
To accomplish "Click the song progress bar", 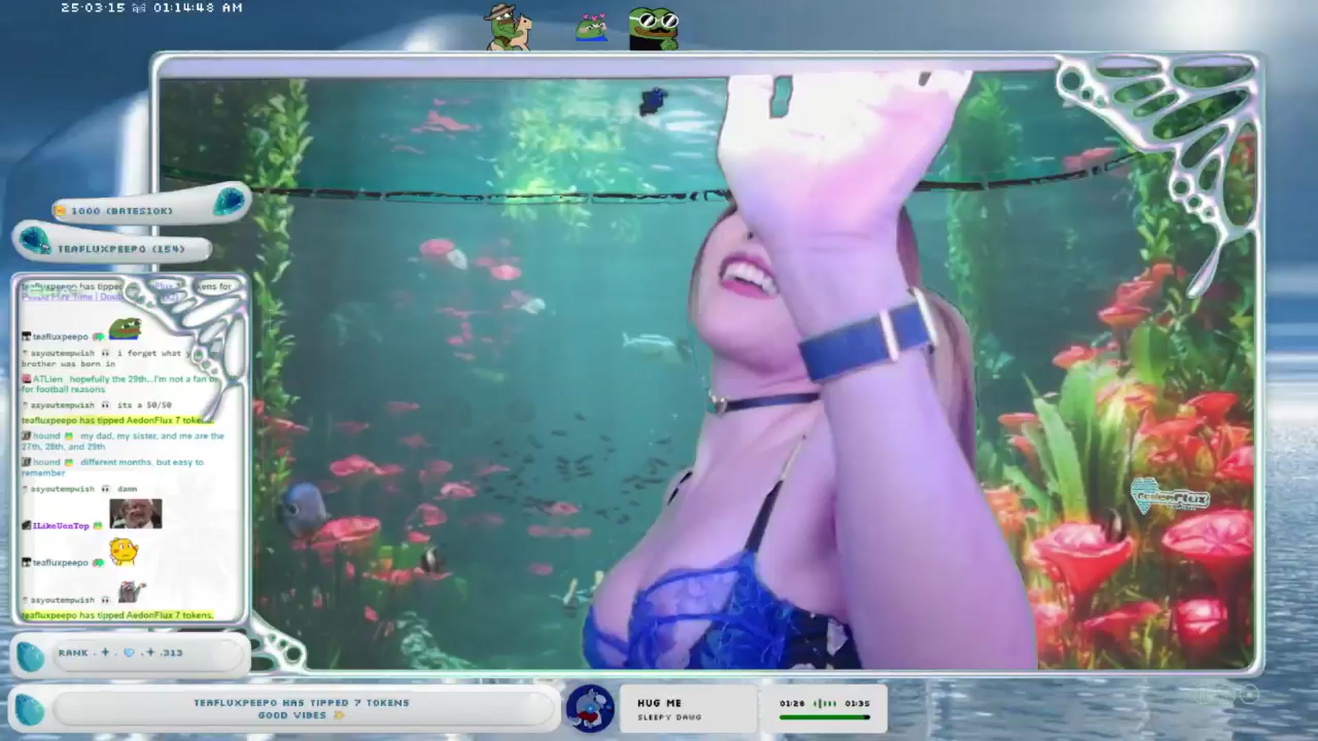I will coord(824,718).
